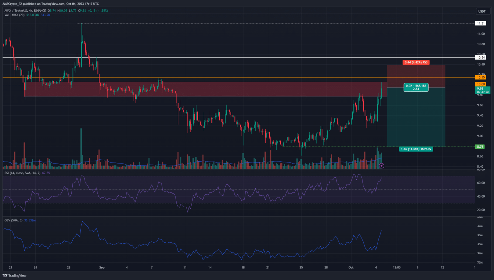Select the orange 10.15 price level label
The width and height of the screenshot is (494, 280).
point(481,77)
